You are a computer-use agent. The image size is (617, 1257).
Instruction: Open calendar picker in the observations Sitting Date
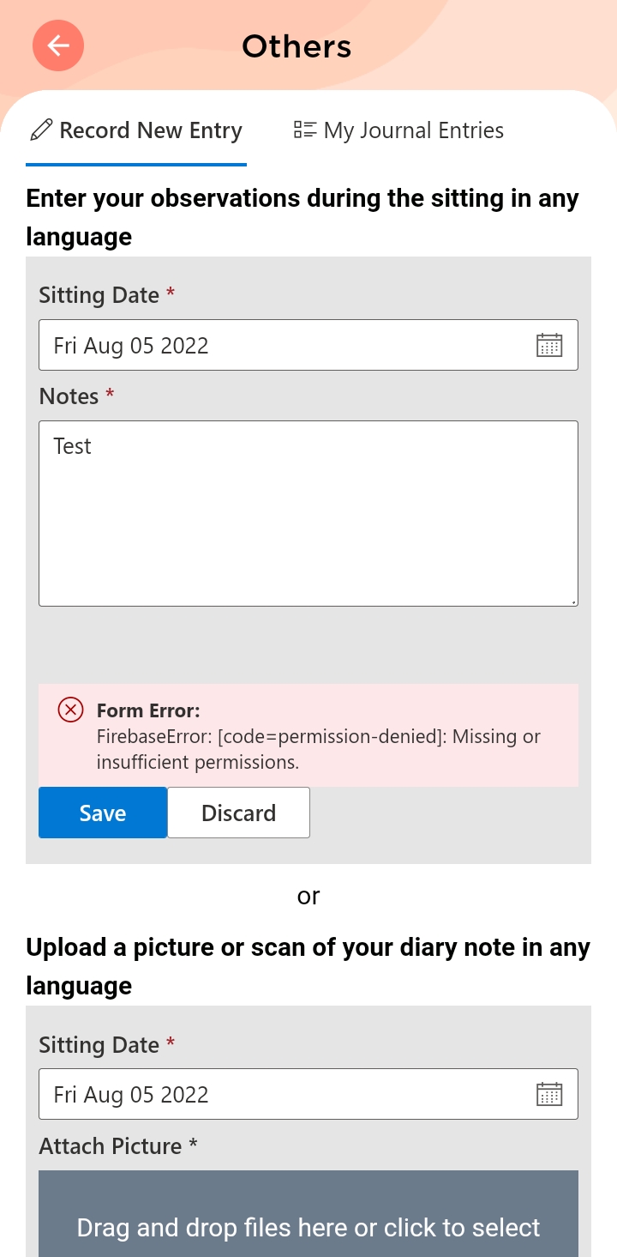click(x=548, y=346)
